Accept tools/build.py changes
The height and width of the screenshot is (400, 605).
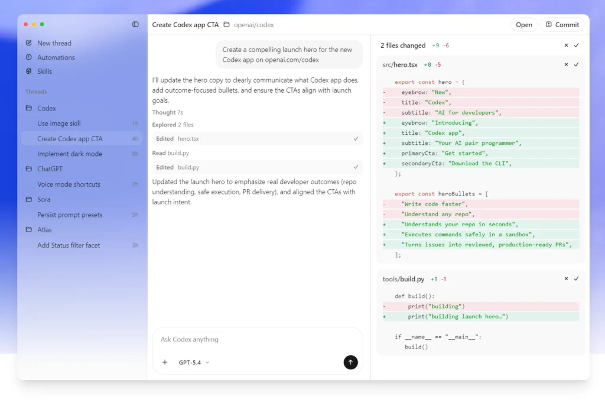pyautogui.click(x=577, y=278)
